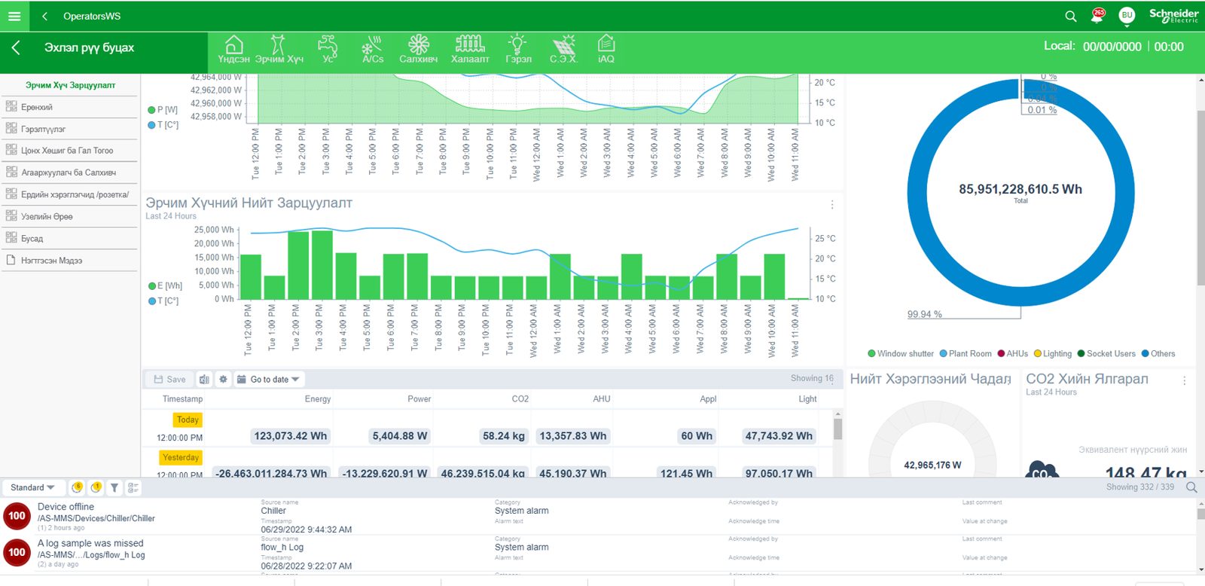Toggle the P [W] series in legend
The image size is (1205, 586).
tap(163, 109)
